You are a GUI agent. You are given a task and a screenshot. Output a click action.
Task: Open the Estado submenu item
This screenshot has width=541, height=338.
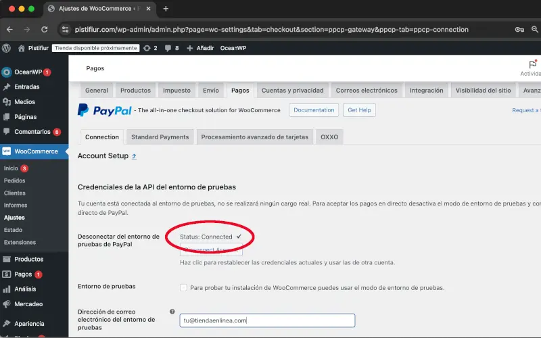pos(13,230)
